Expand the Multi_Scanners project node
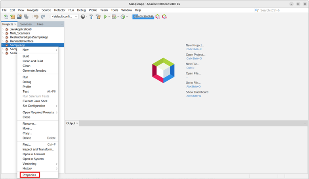Screen dimensions: 309x179 (3, 33)
